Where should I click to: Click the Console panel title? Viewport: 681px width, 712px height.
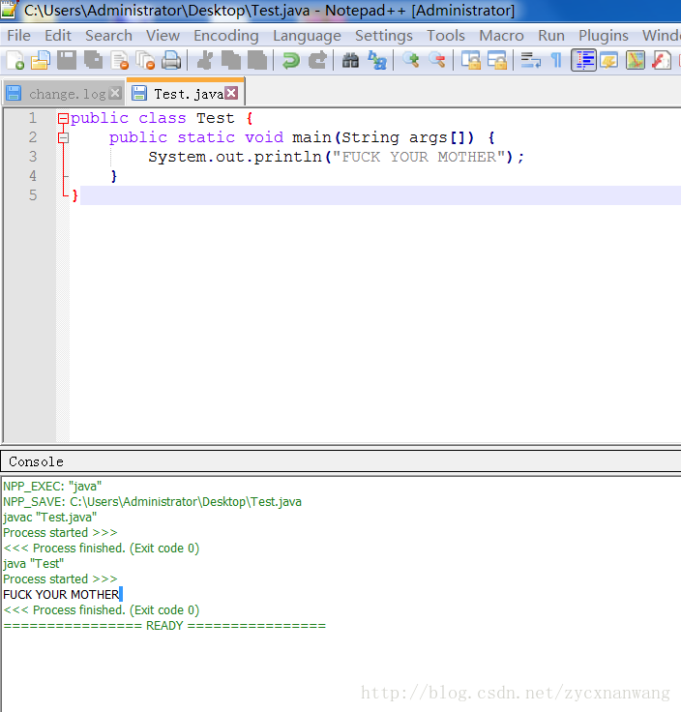coord(37,461)
